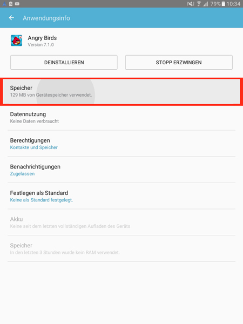Viewport: 243px width, 324px height.
Task: Select the Speicher RAM usage entry
Action: (122, 248)
